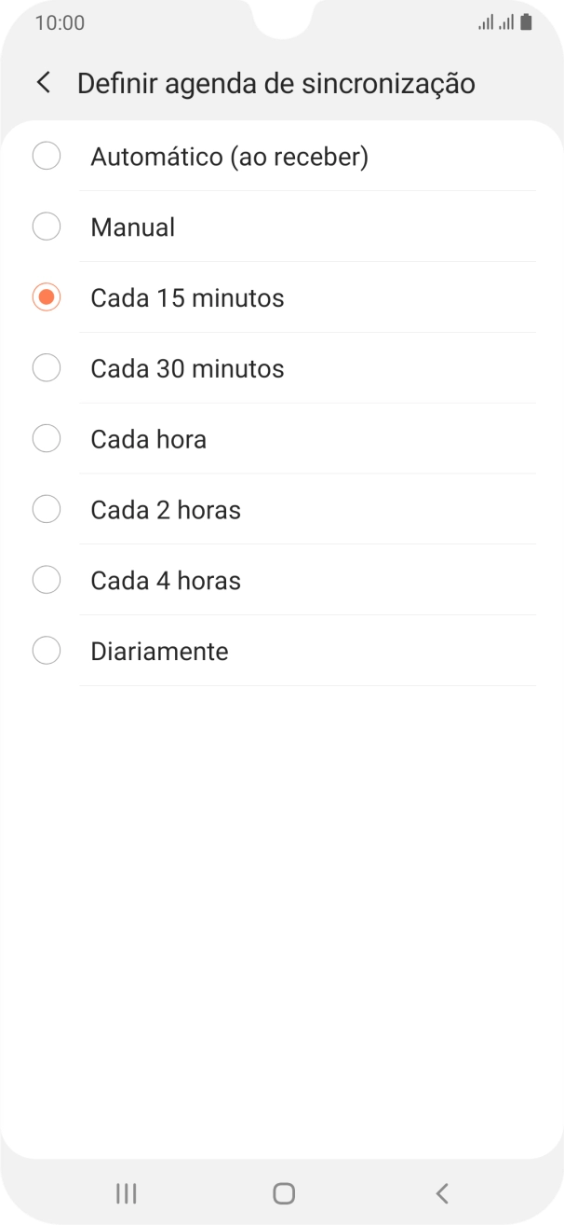The width and height of the screenshot is (564, 1225).
Task: Tap the Automático (ao receber) row text
Action: (x=230, y=156)
